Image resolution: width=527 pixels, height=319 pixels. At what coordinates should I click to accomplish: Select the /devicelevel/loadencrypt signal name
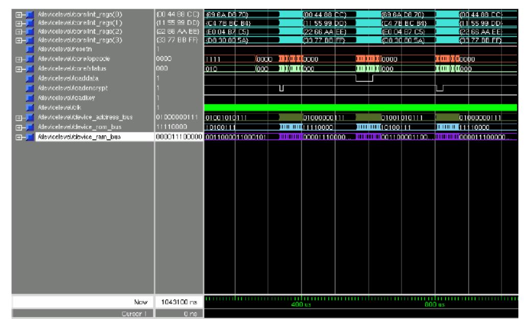pyautogui.click(x=73, y=88)
